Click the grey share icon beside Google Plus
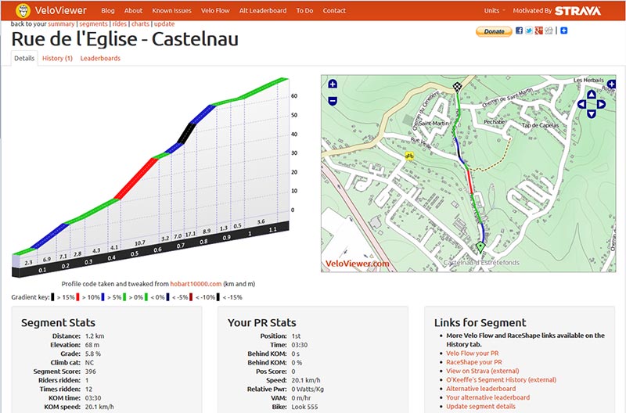This screenshot has height=413, width=626. [549, 31]
